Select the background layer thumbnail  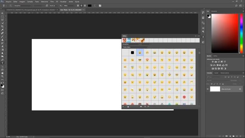coord(215,89)
